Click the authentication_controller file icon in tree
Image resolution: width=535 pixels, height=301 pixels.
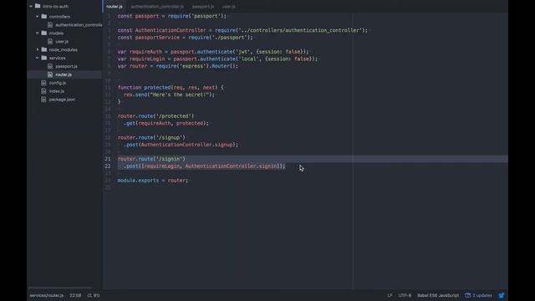50,25
